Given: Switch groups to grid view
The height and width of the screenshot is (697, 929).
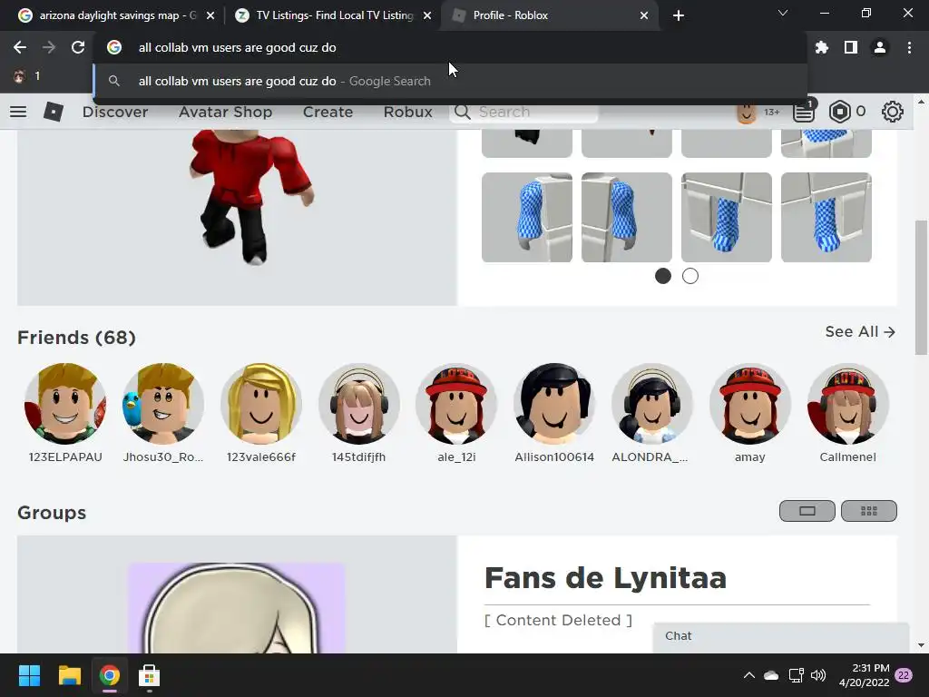Looking at the screenshot, I should (869, 511).
